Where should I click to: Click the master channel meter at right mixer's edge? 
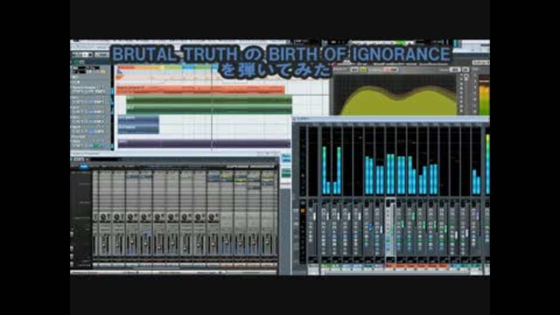click(488, 164)
